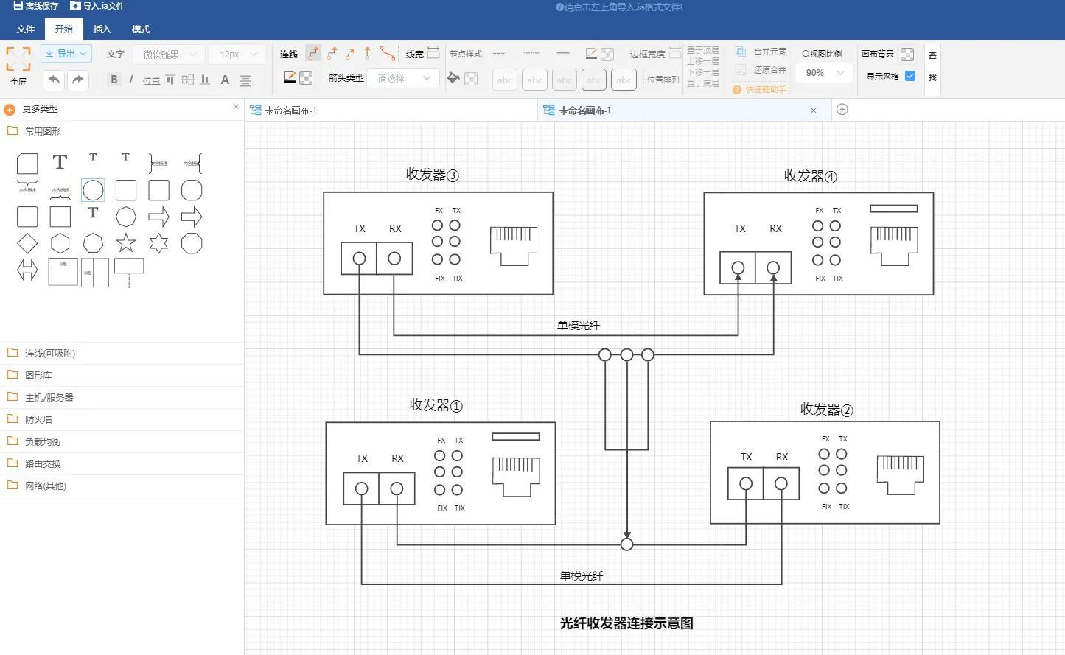Select the star shape in 常用图形
This screenshot has height=655, width=1065.
click(125, 243)
